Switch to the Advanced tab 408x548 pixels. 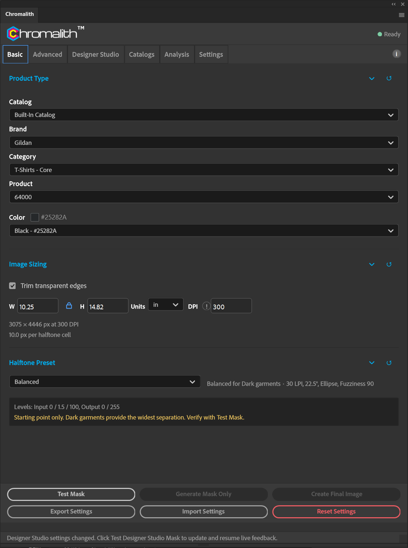coord(47,54)
